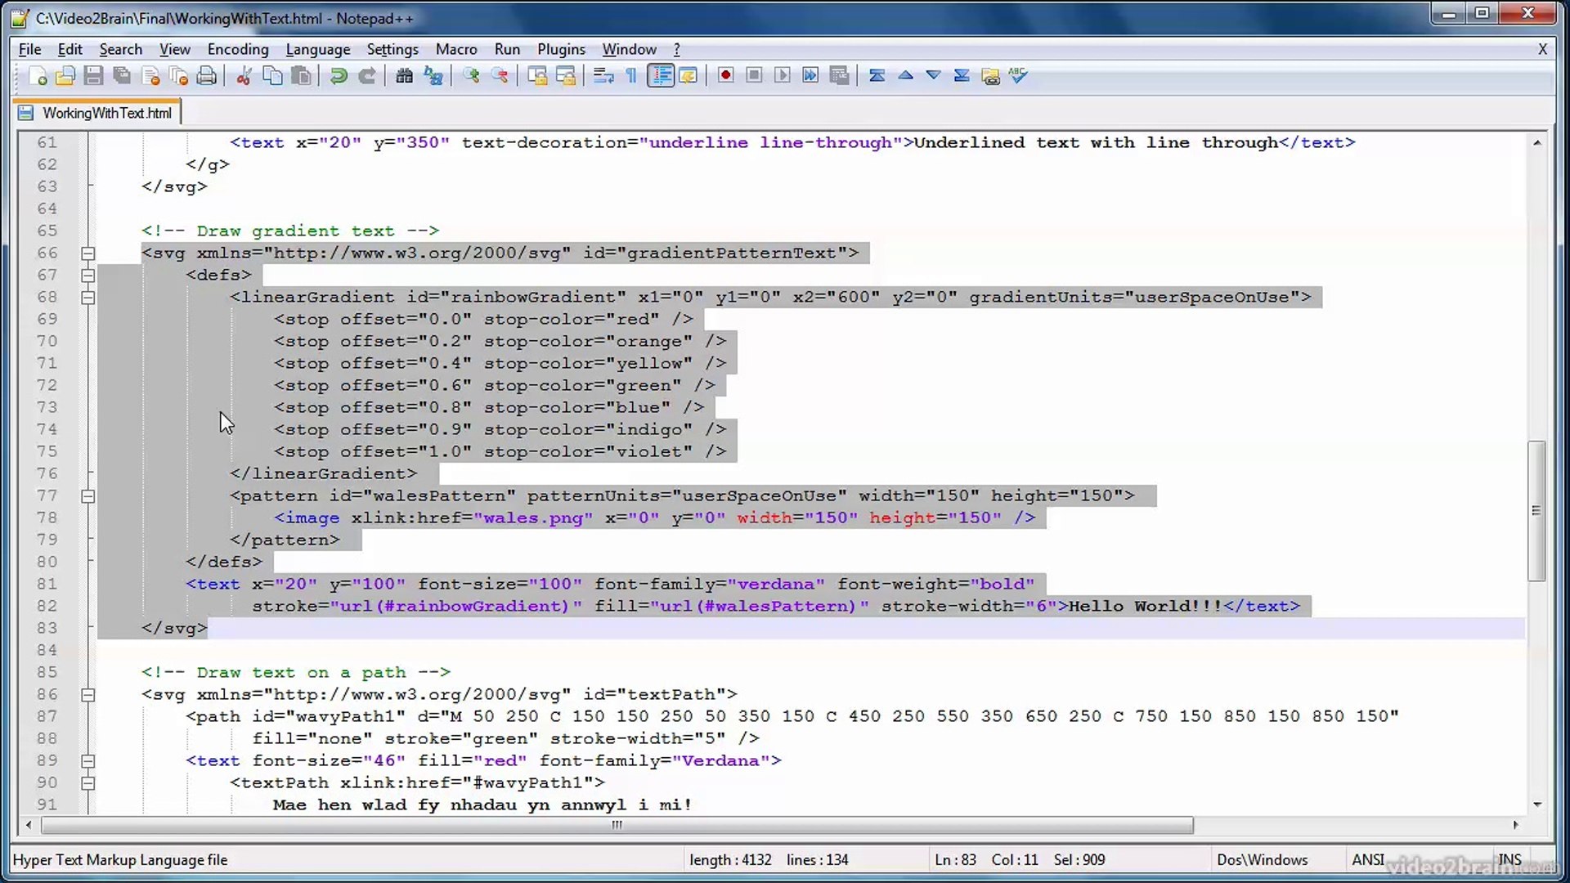Viewport: 1570px width, 883px height.
Task: Collapse the text element at line 89
Action: [x=88, y=761]
